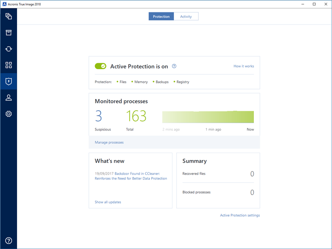This screenshot has width=332, height=249.
Task: Open the Help question mark icon
Action: pyautogui.click(x=8, y=240)
